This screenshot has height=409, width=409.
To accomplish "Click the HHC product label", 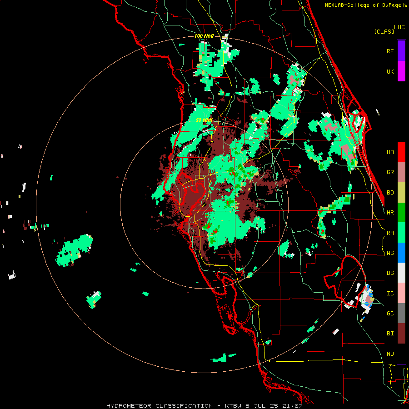I will pos(399,27).
